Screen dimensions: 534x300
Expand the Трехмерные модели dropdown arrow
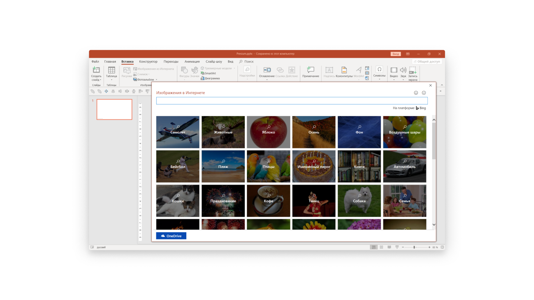(x=234, y=68)
